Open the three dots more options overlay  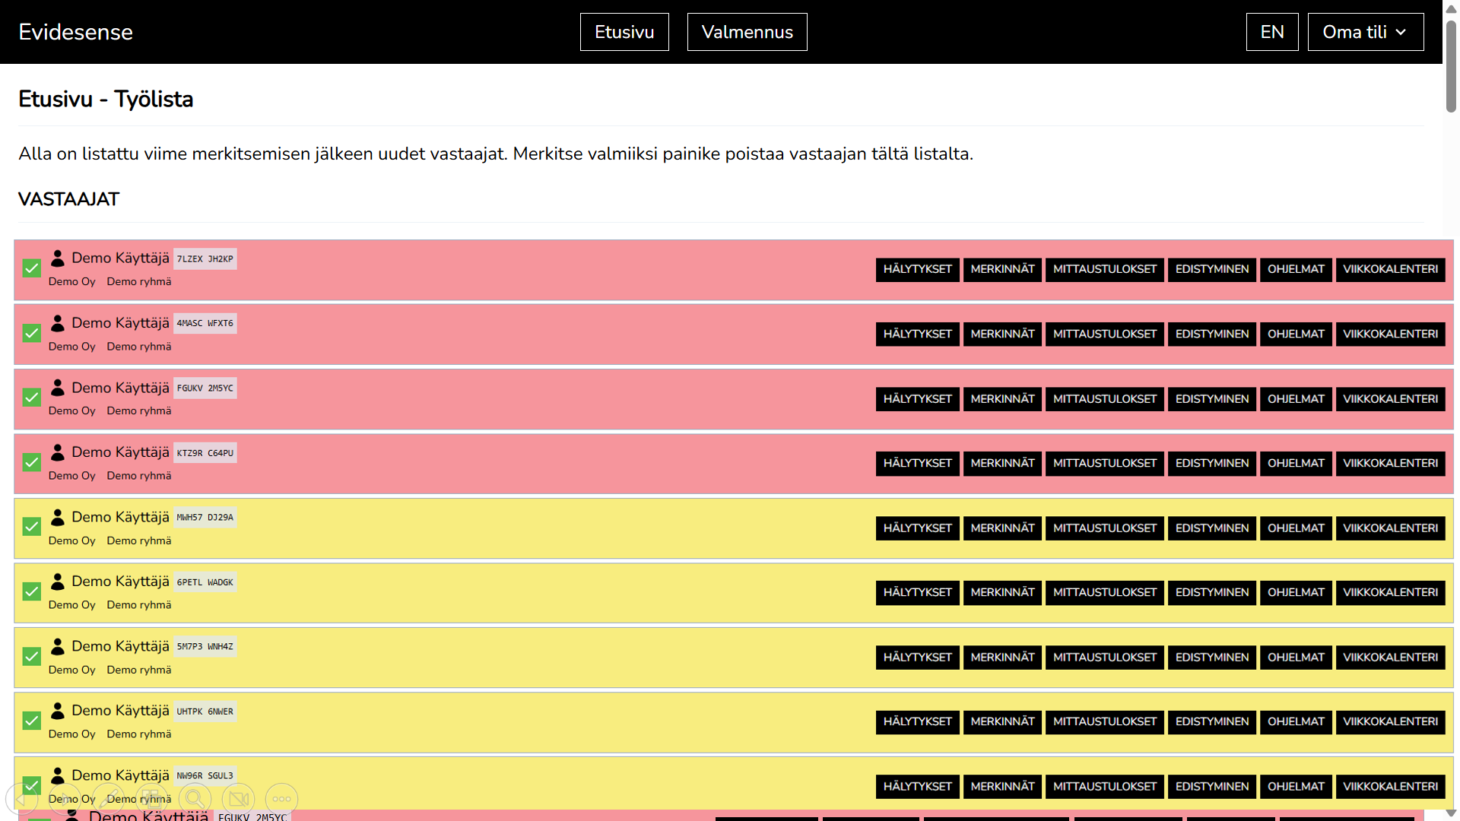coord(281,799)
